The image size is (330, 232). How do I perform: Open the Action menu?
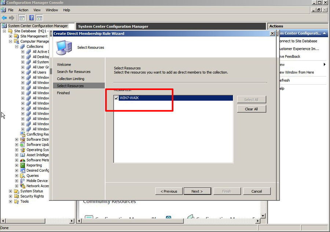pyautogui.click(x=23, y=10)
